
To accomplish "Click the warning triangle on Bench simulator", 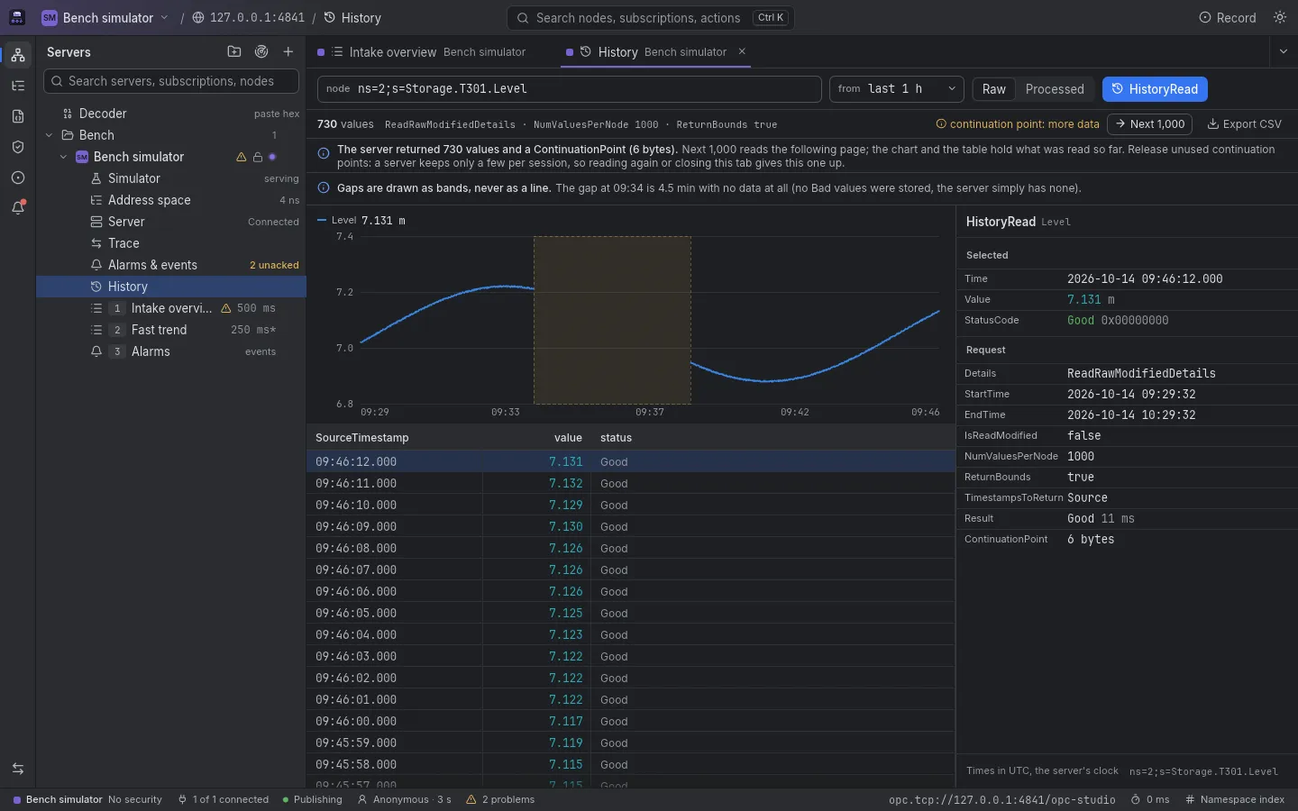I will point(241,157).
